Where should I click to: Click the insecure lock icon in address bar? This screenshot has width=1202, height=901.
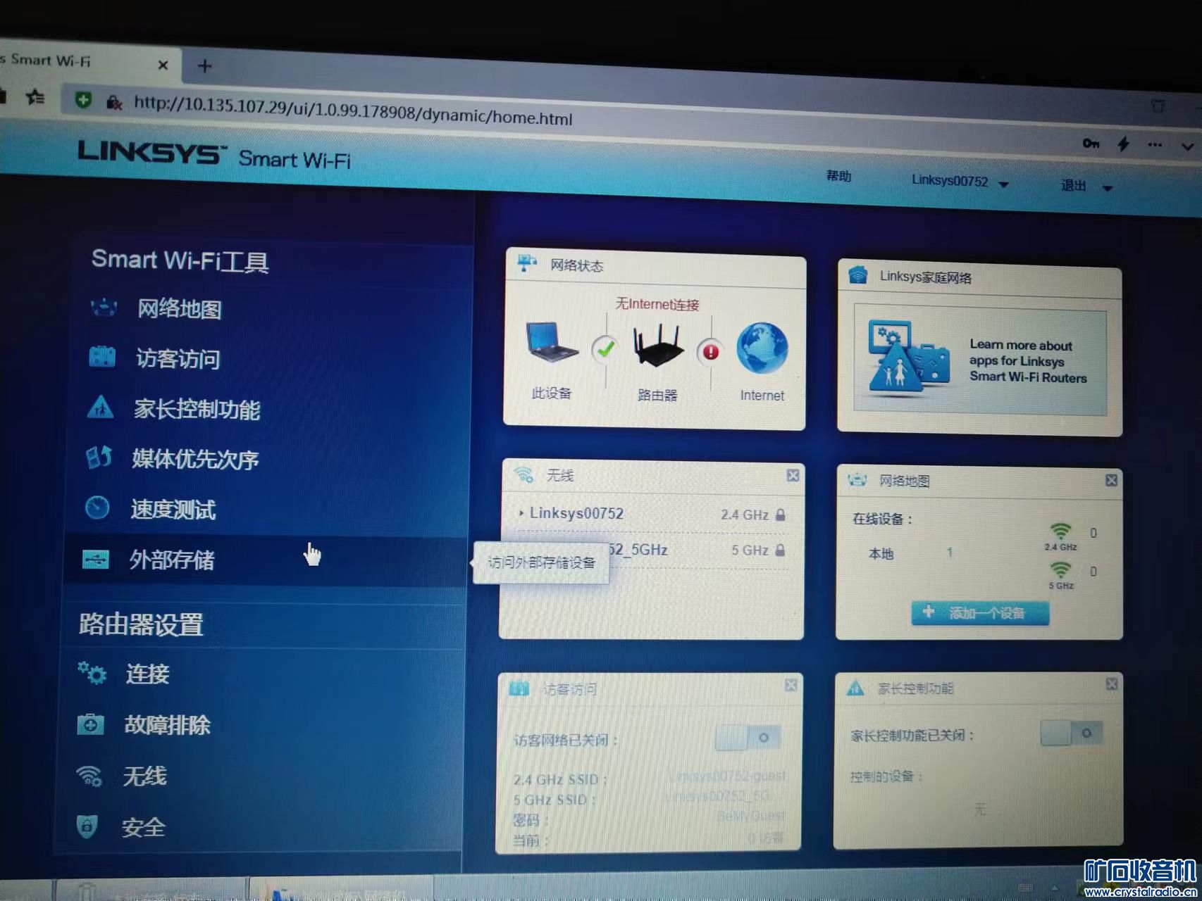click(x=114, y=103)
